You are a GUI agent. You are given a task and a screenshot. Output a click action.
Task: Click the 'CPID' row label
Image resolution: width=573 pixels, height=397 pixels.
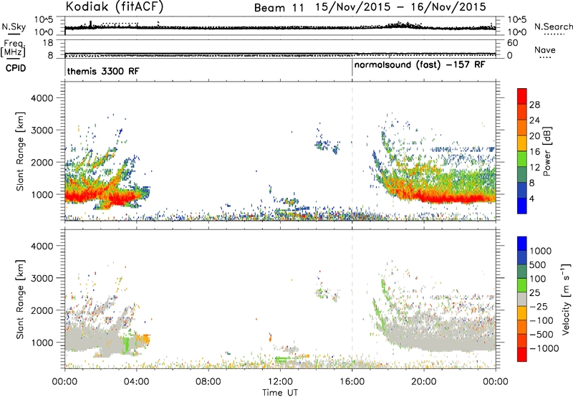click(16, 68)
